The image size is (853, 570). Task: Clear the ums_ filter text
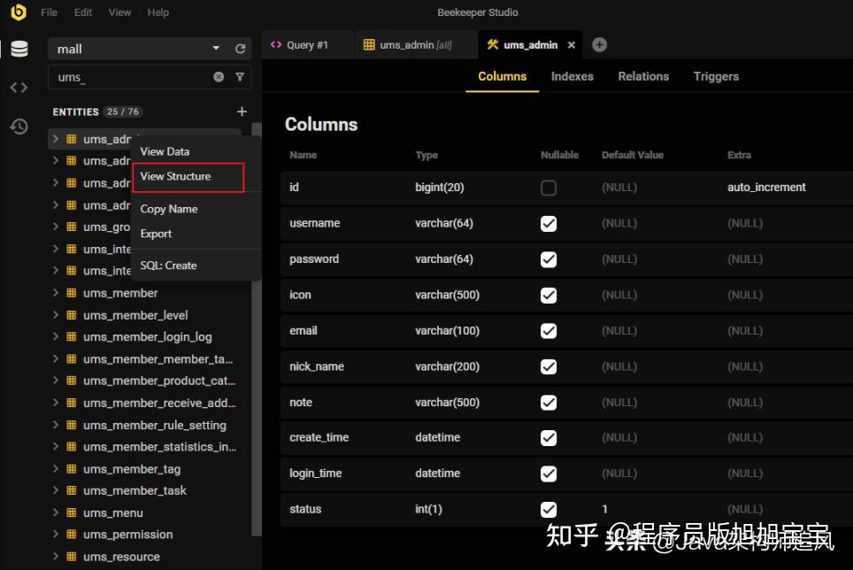(x=219, y=77)
